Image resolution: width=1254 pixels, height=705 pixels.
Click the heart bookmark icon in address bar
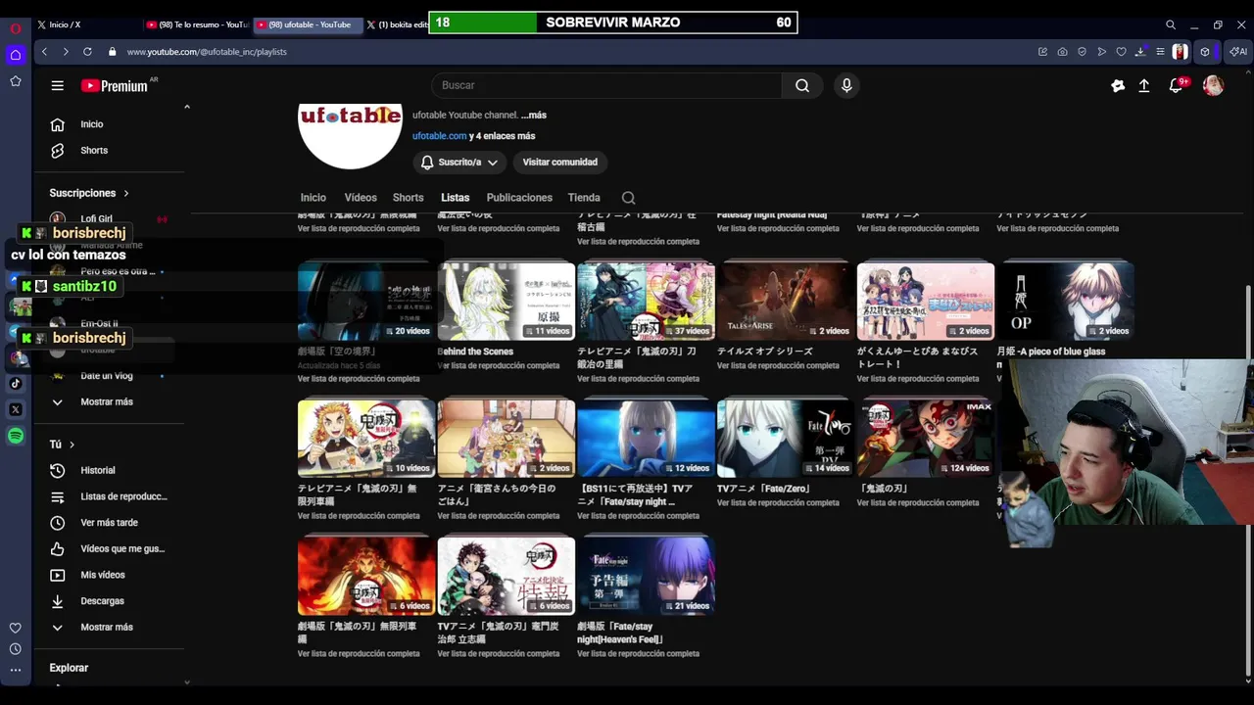point(1121,51)
